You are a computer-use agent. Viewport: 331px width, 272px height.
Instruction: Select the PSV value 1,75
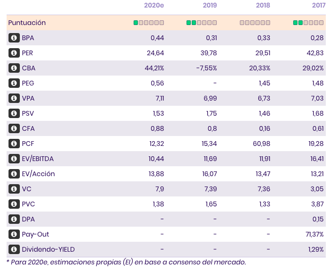[212, 113]
